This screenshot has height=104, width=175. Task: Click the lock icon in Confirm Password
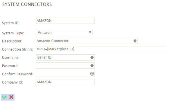point(92,74)
